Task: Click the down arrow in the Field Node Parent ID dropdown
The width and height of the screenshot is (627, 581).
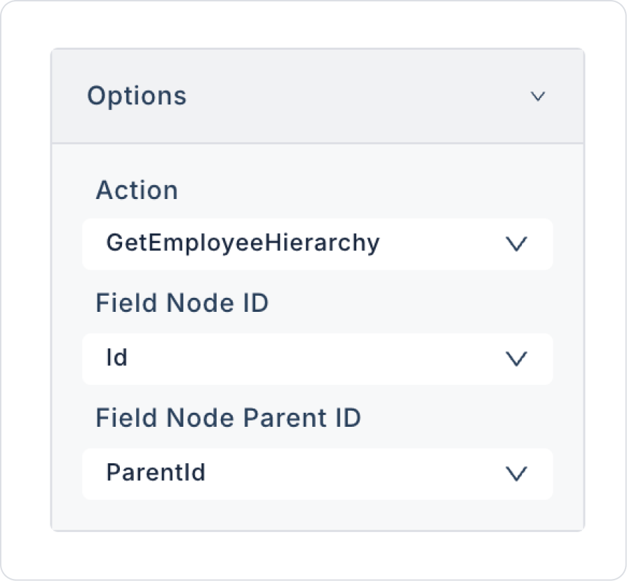Action: coord(516,474)
